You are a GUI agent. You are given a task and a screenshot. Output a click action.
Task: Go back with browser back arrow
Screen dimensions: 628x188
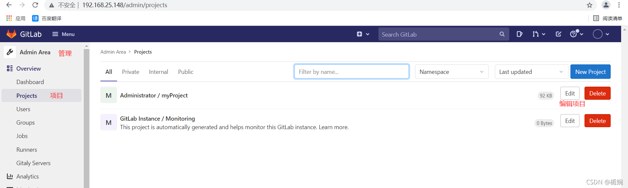(9, 5)
